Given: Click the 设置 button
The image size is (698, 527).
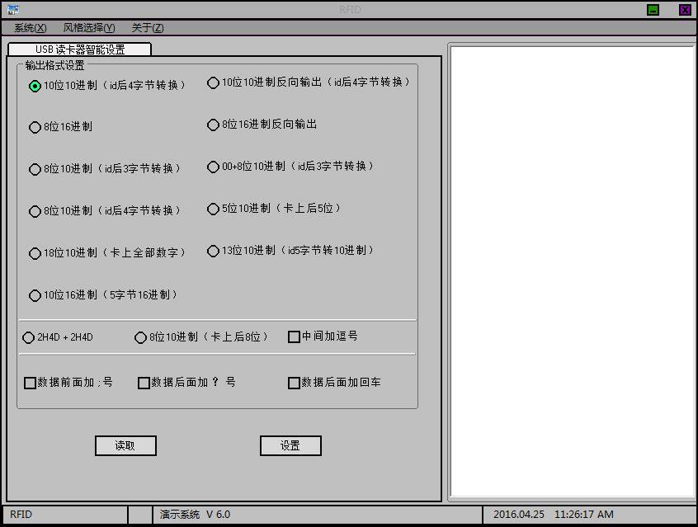Looking at the screenshot, I should (290, 445).
